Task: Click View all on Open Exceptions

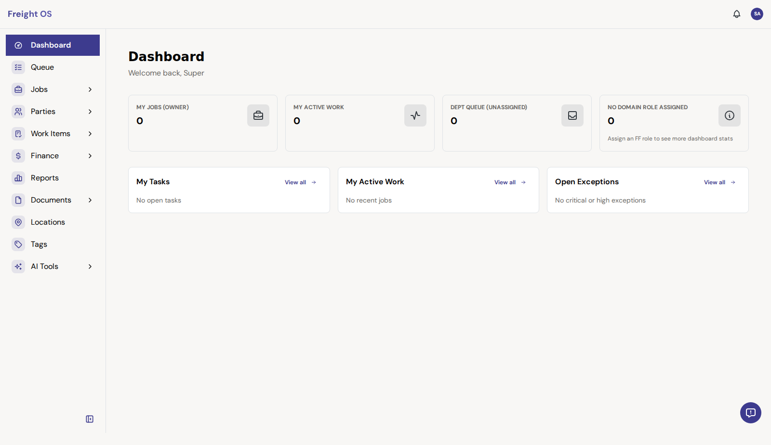Action: click(x=718, y=182)
